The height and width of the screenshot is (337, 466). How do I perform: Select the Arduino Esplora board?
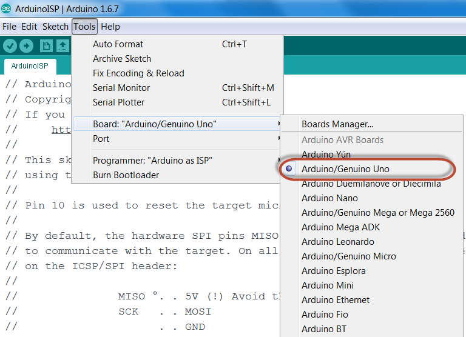[372, 271]
